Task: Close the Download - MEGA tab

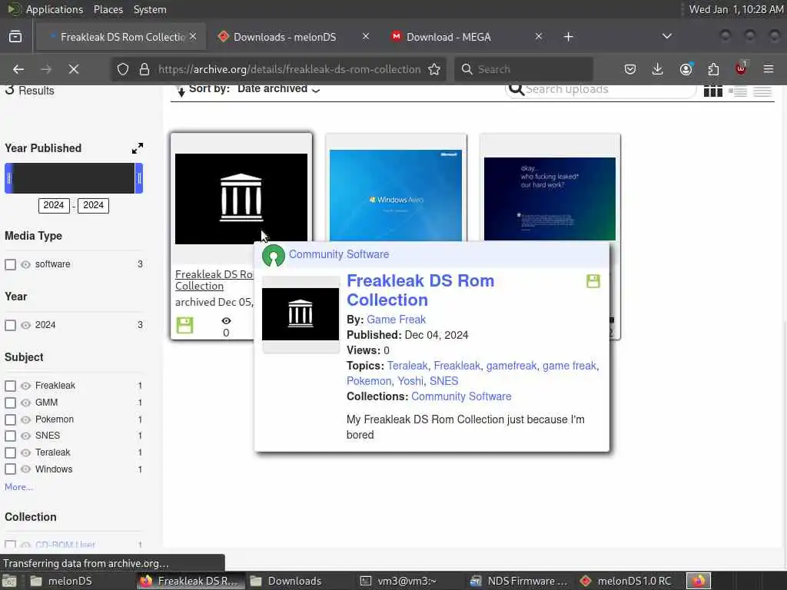Action: 539,36
